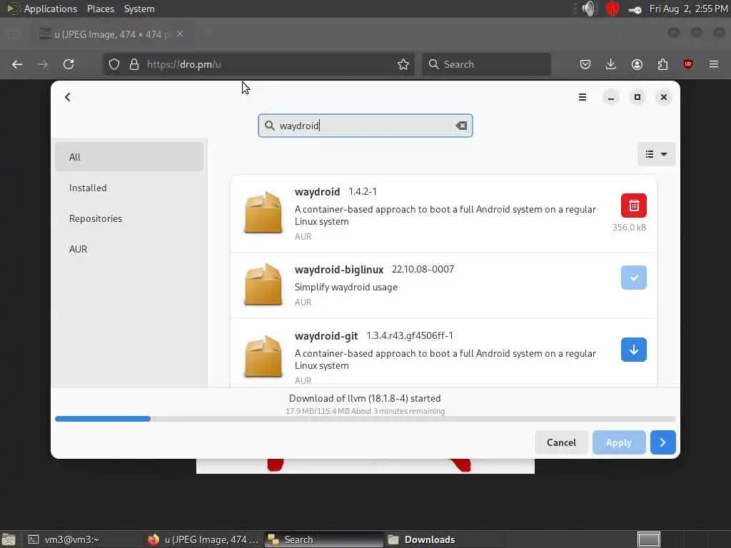731x548 pixels.
Task: Bookmark the page with the star icon
Action: (403, 64)
